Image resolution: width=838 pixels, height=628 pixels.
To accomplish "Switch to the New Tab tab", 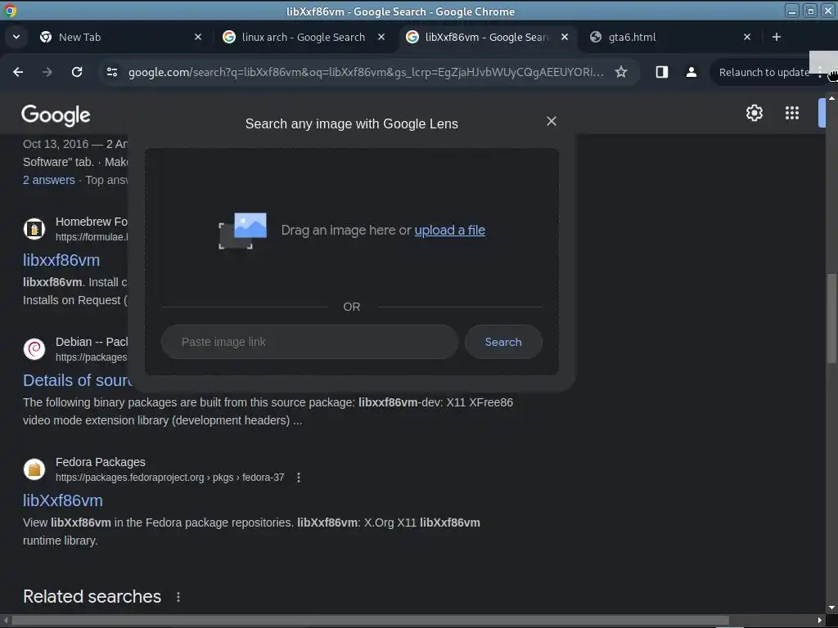I will (120, 37).
